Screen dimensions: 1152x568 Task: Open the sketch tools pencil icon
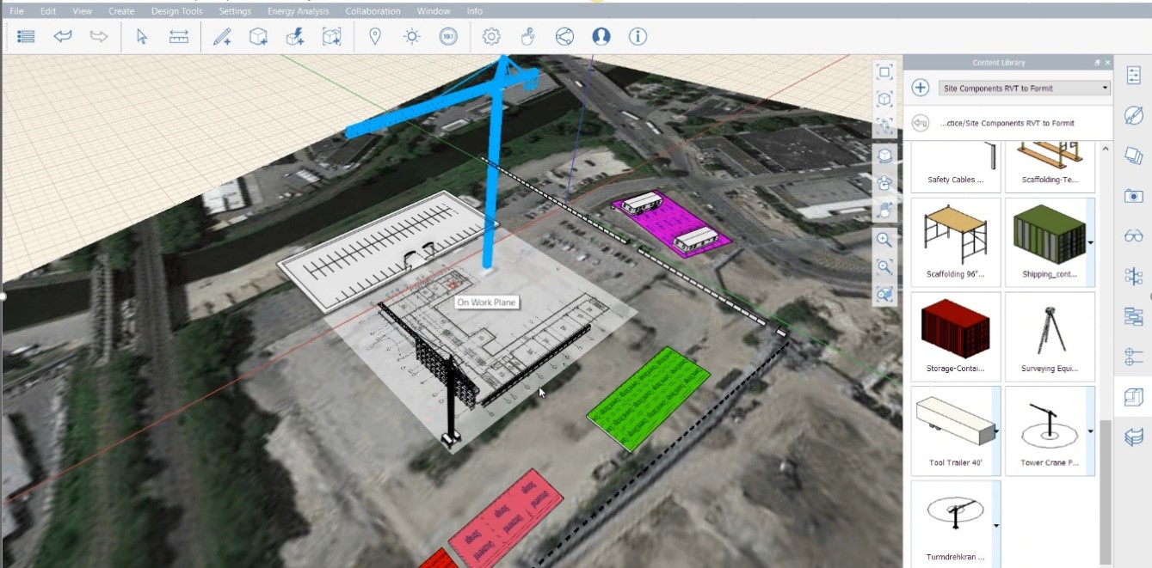click(222, 37)
